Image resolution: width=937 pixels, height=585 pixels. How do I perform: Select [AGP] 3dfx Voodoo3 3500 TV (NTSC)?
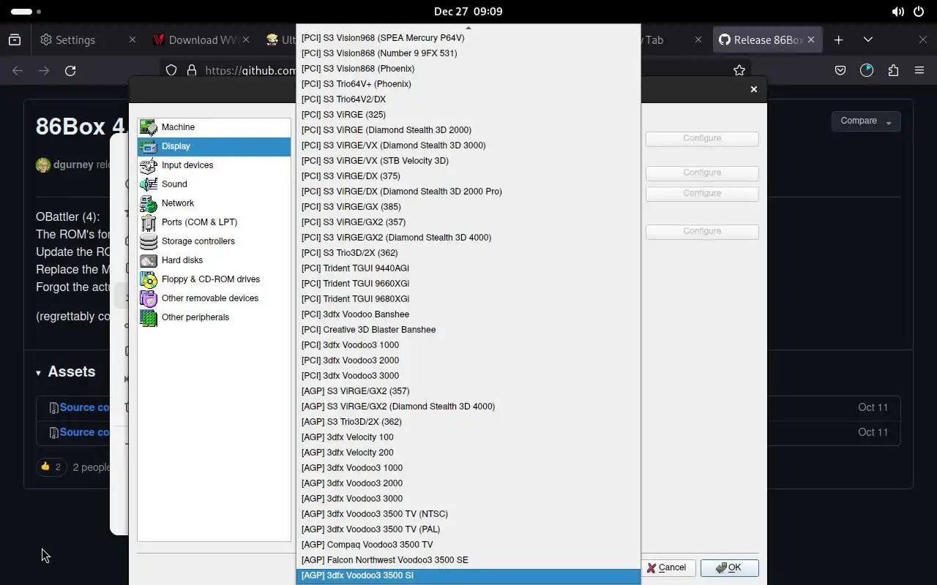tap(468, 514)
